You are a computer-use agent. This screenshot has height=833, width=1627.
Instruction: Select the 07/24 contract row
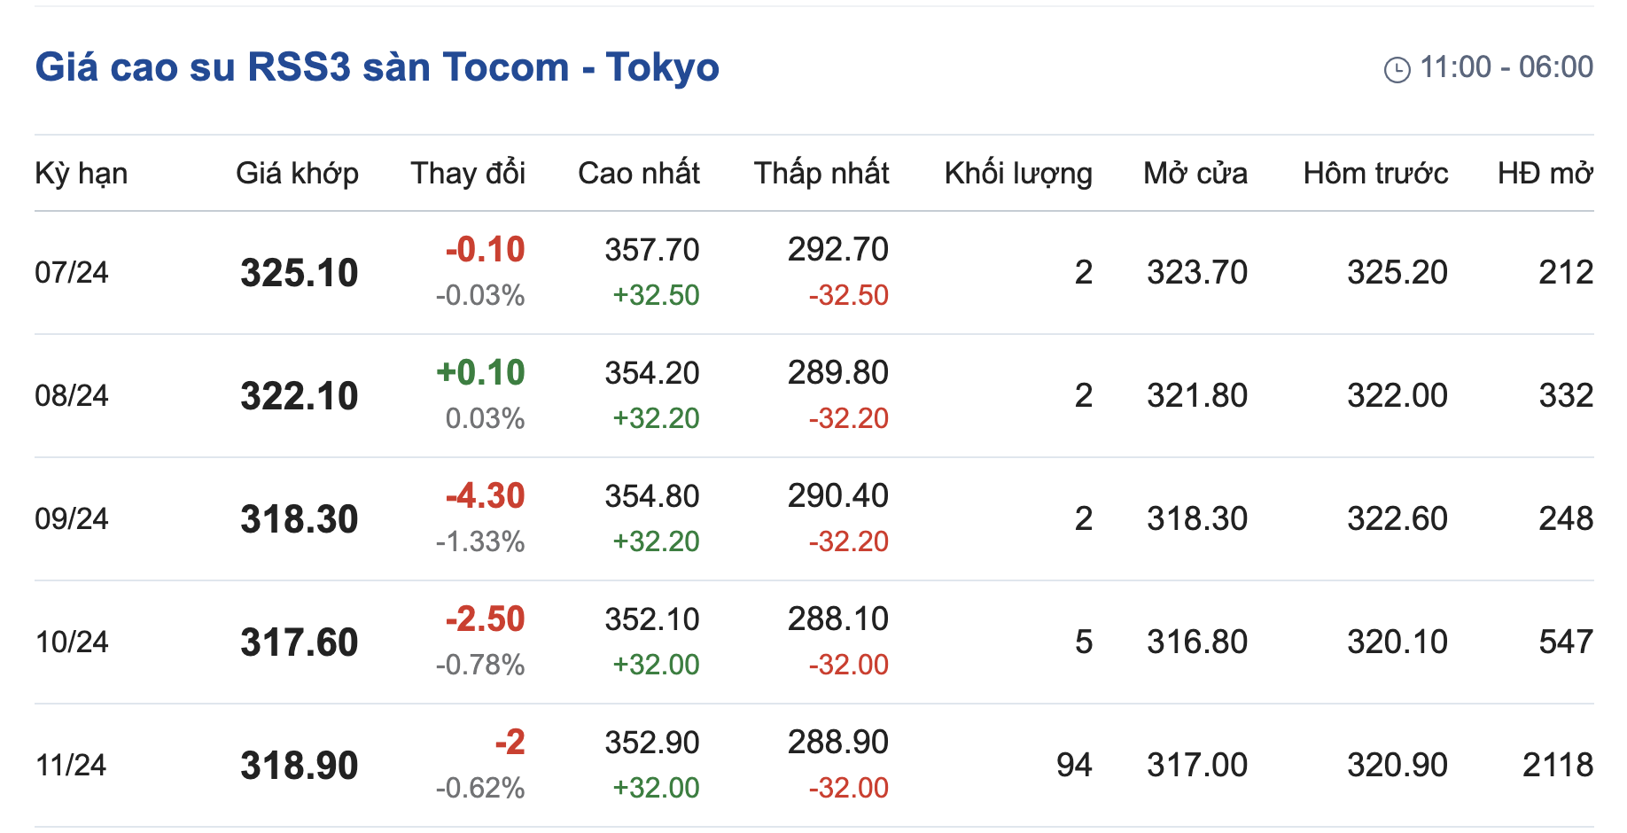point(72,272)
